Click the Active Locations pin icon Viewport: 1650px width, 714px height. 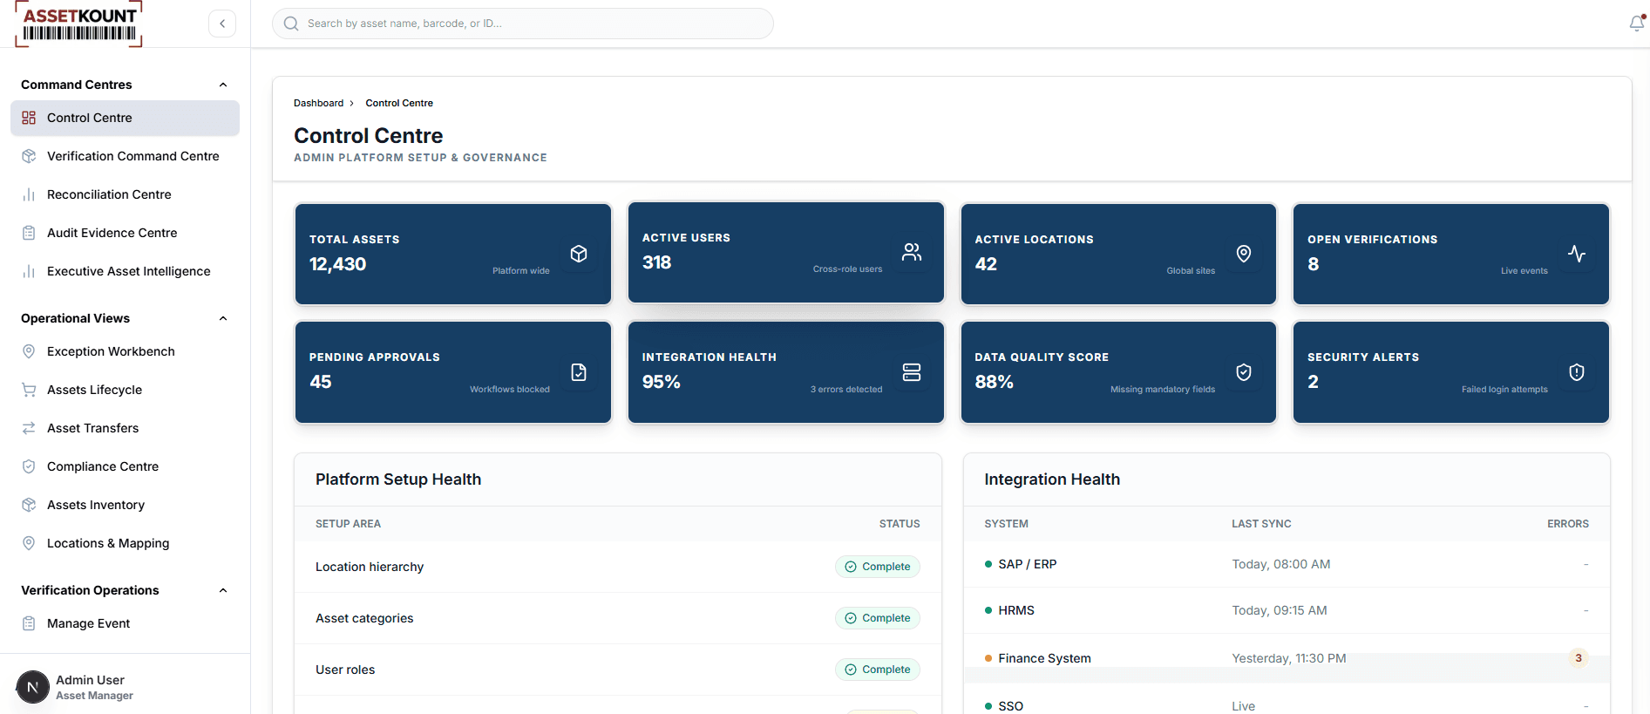(1244, 254)
